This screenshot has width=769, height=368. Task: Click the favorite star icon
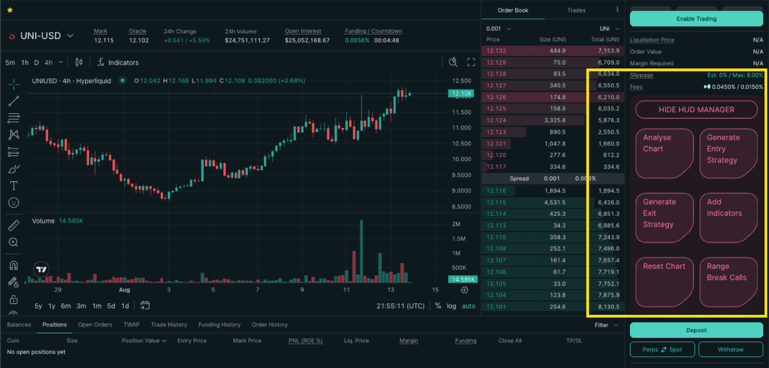pos(10,11)
